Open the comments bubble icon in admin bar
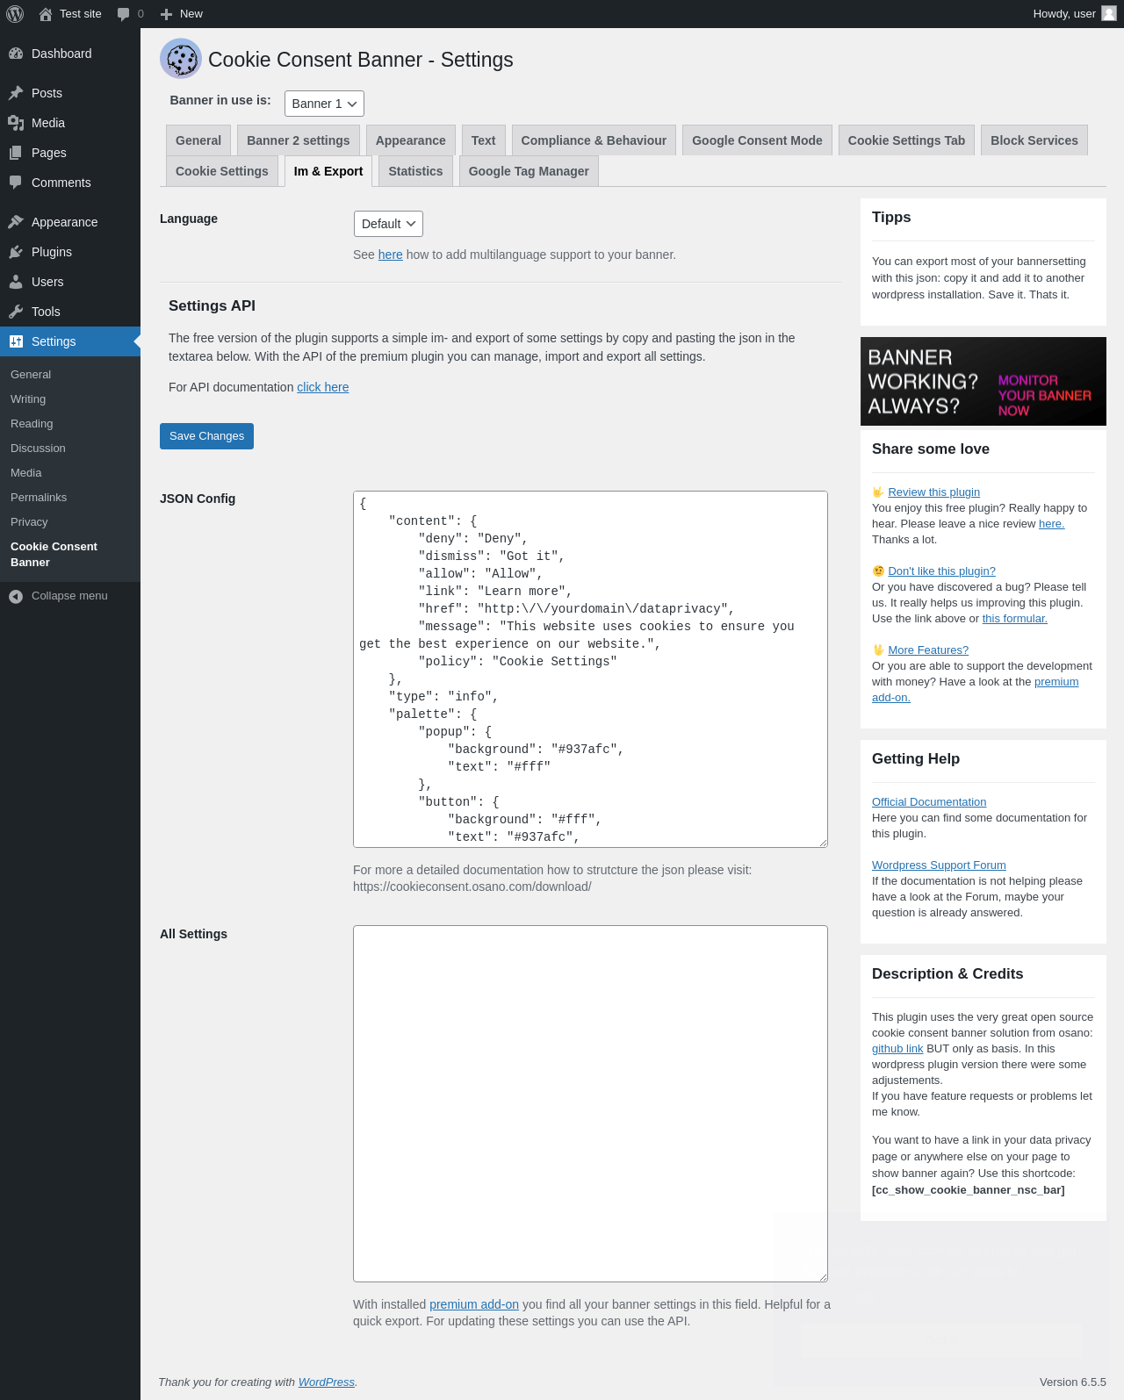The height and width of the screenshot is (1400, 1124). pos(123,14)
